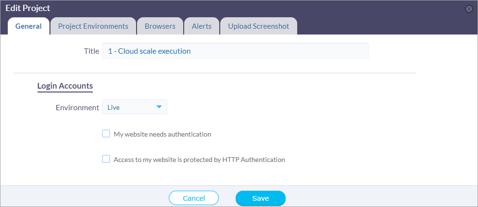Expand the Environment dropdown arrow

[x=159, y=107]
